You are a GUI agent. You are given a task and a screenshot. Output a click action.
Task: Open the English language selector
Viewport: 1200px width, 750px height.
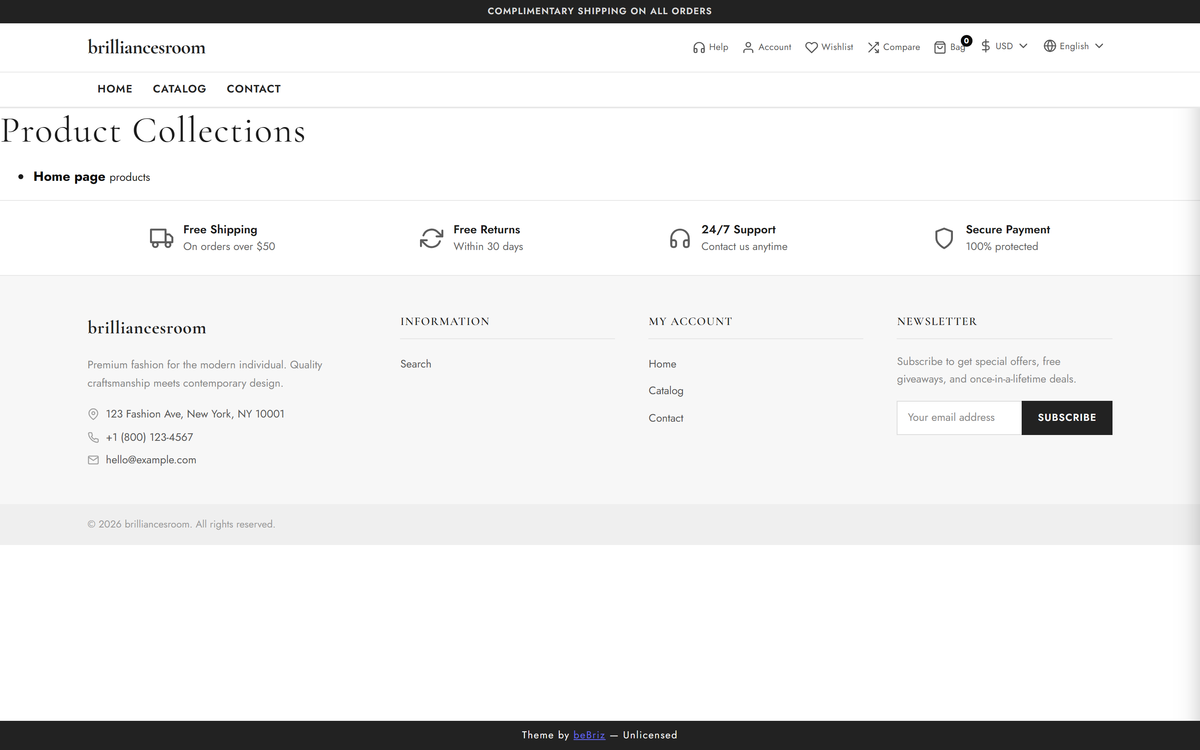[1074, 46]
